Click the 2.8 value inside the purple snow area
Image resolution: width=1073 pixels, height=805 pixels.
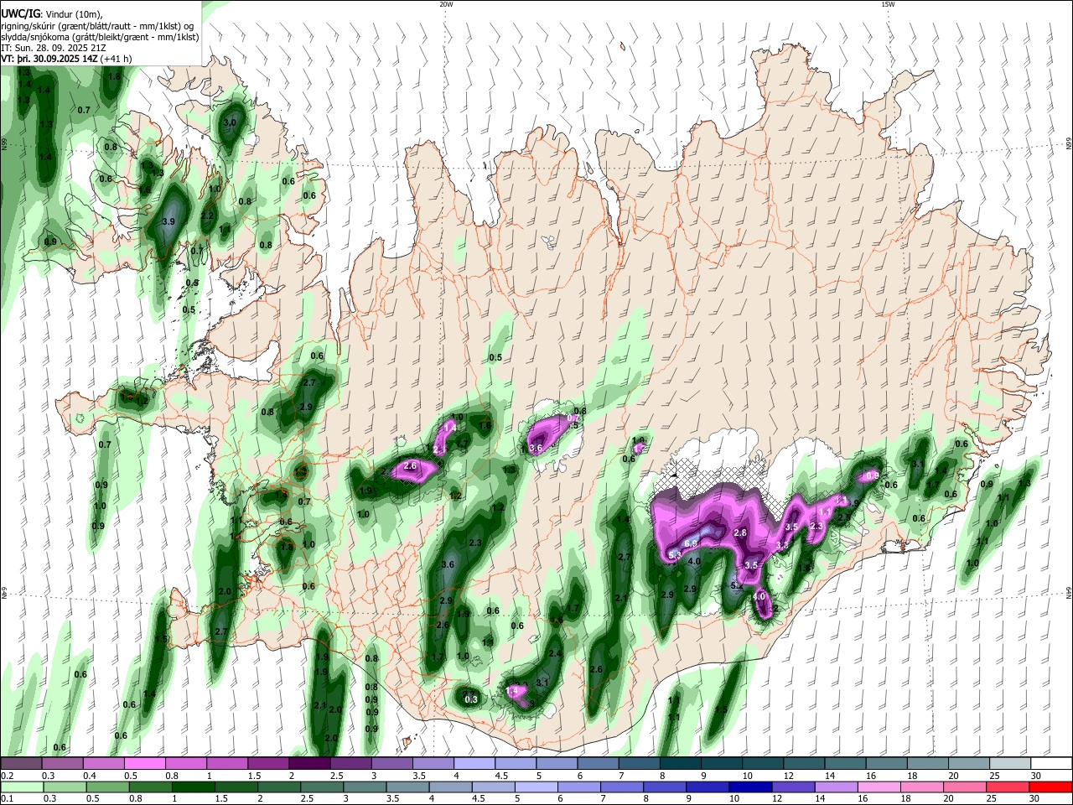(x=740, y=532)
